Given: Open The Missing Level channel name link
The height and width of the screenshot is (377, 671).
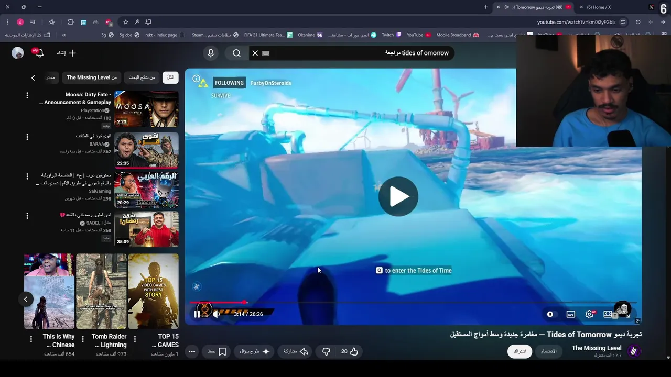Looking at the screenshot, I should point(597,348).
